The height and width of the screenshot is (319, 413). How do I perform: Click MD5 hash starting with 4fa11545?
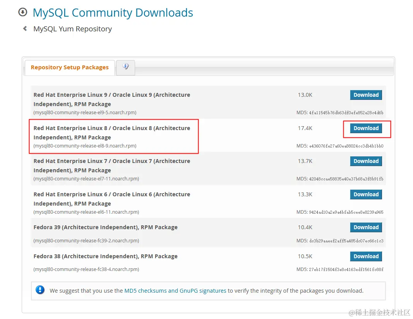[x=346, y=113]
